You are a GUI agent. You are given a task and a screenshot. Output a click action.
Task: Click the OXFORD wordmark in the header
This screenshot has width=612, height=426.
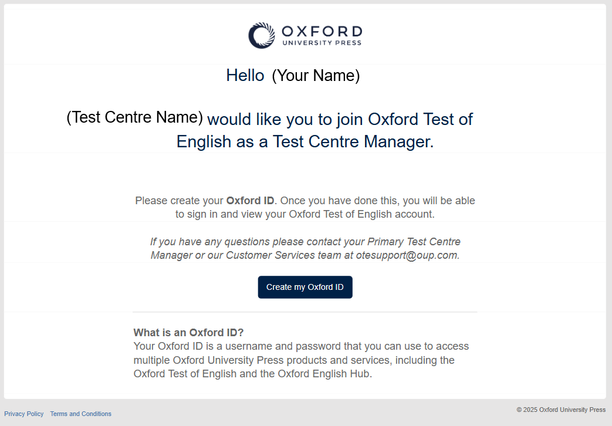pos(322,31)
